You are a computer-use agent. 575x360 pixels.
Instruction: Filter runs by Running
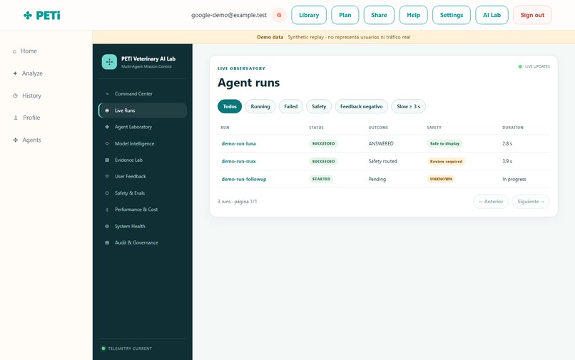point(260,106)
